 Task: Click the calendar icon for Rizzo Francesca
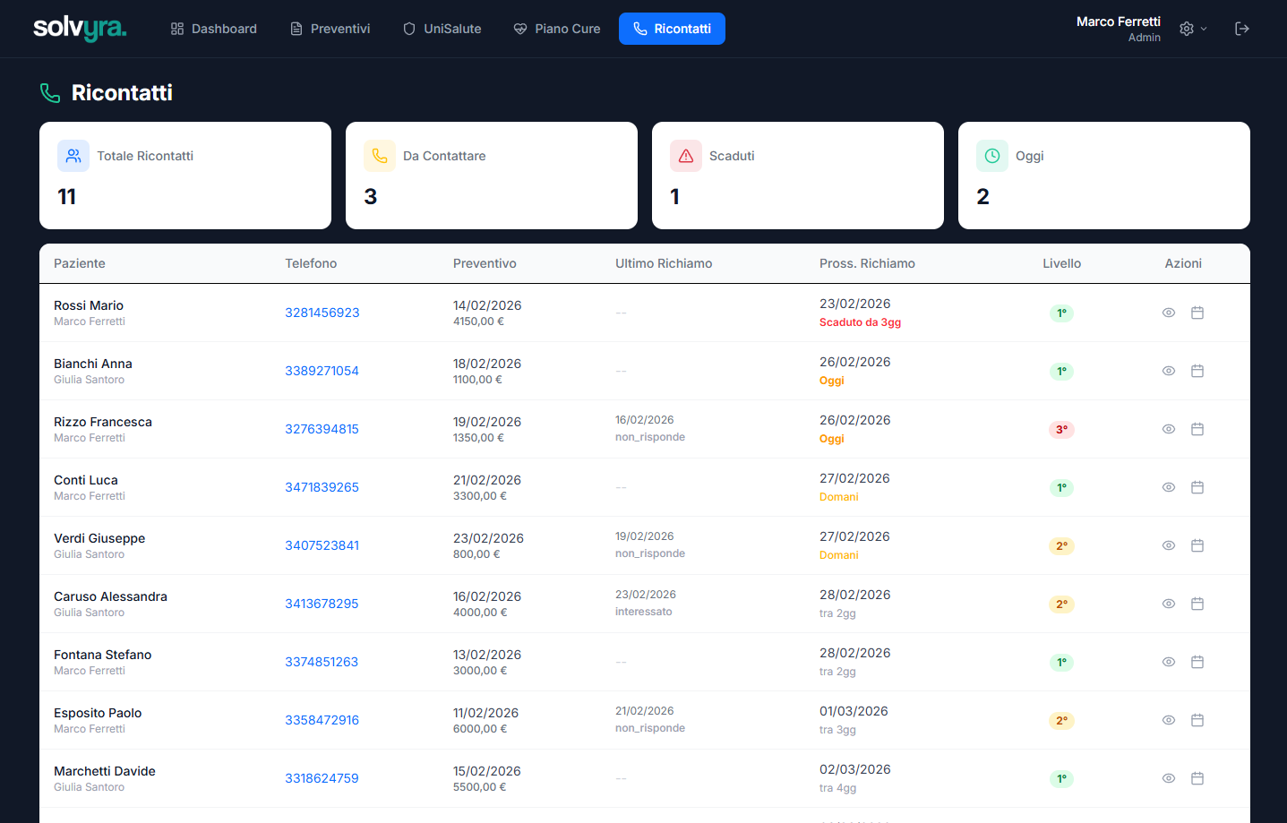pos(1197,429)
